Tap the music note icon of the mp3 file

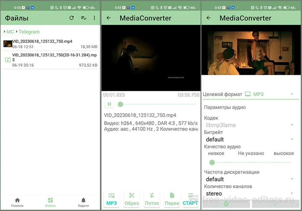(x=8, y=60)
